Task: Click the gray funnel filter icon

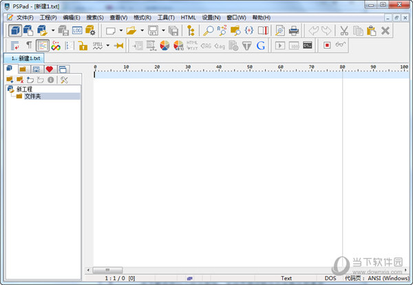Action: tap(247, 46)
